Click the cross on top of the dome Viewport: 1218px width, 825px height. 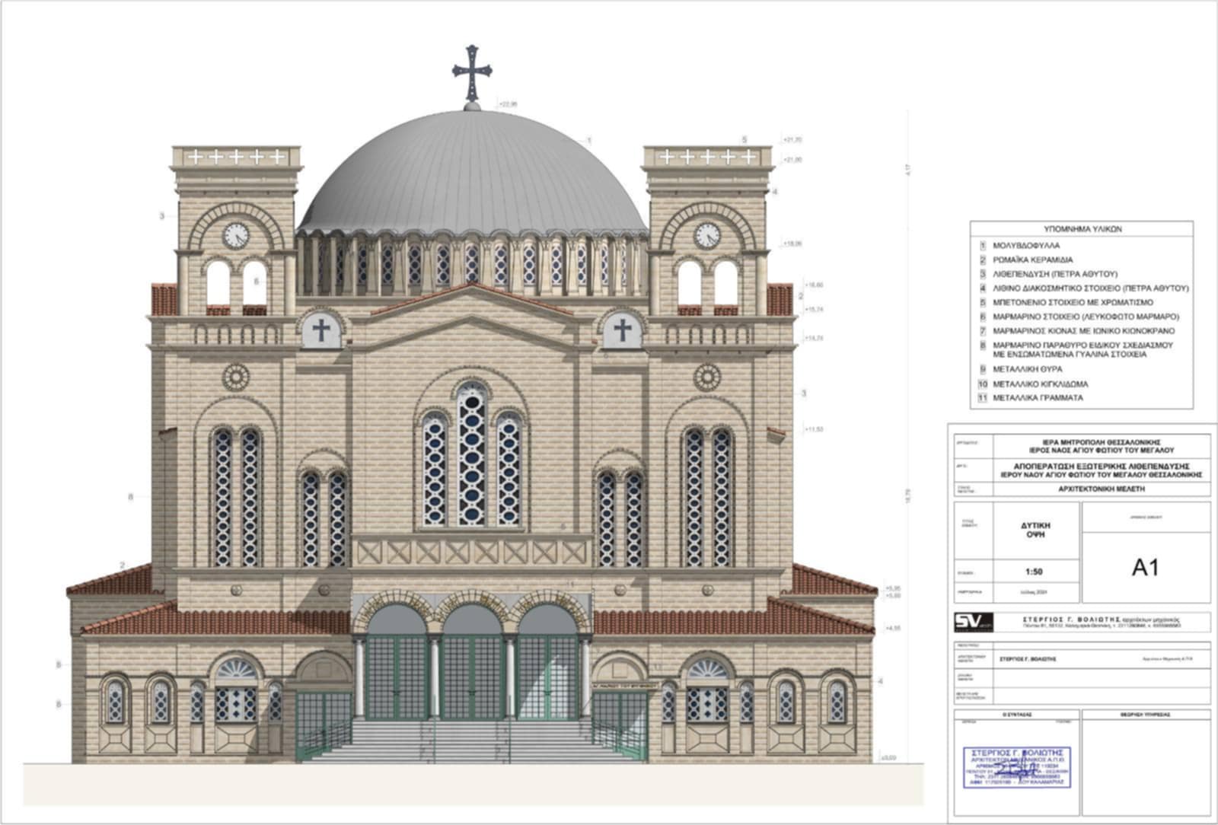[472, 71]
